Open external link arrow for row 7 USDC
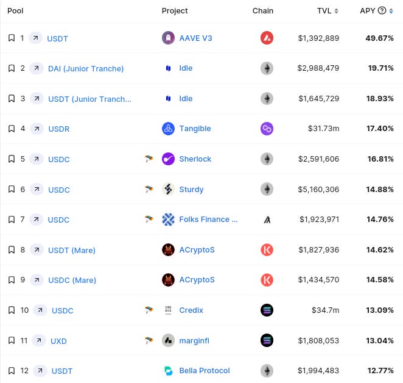 click(x=37, y=220)
